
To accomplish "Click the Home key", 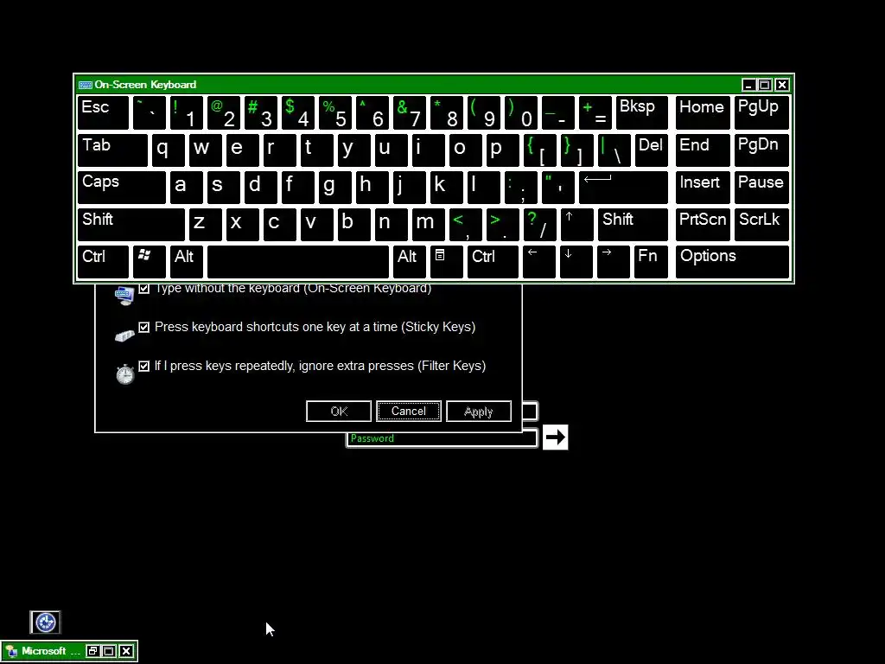I will tap(703, 113).
